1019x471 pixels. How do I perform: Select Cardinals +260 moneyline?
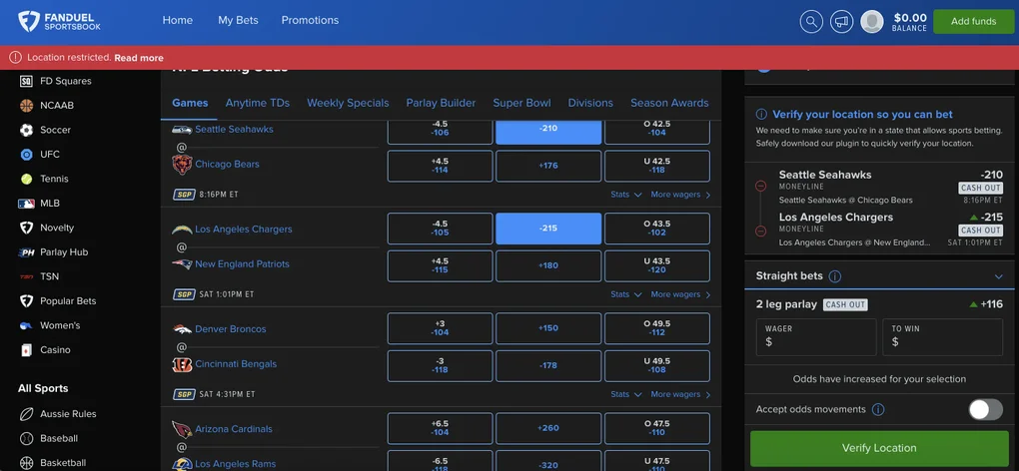click(x=548, y=428)
